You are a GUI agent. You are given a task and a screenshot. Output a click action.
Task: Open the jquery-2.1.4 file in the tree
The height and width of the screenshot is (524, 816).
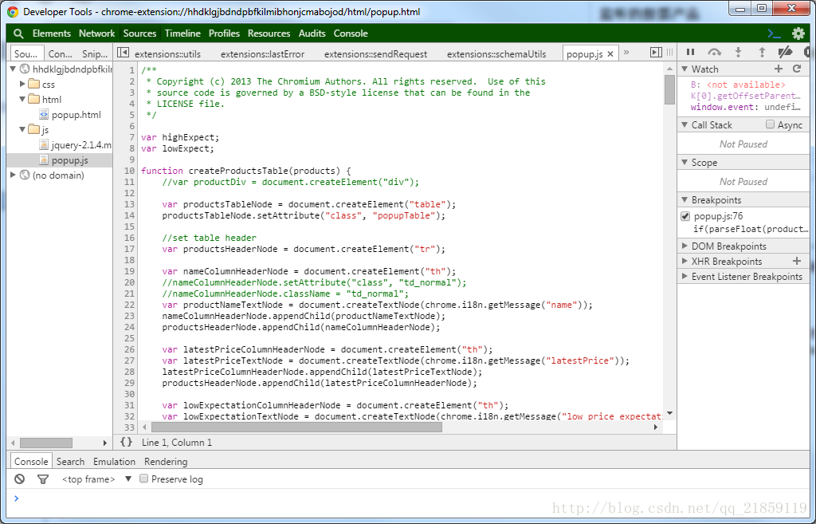coord(81,145)
